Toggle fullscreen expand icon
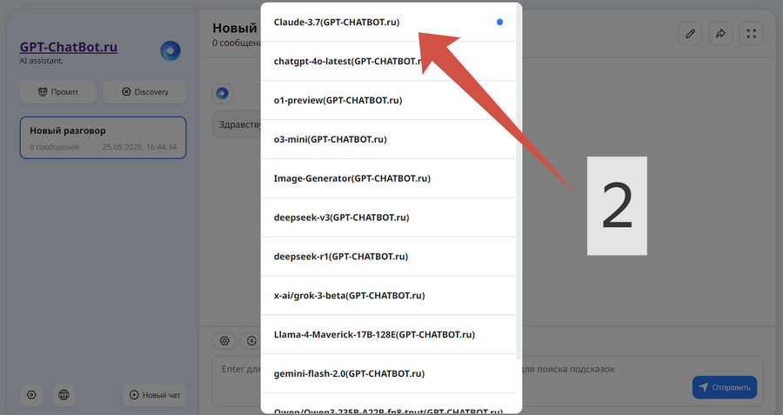The width and height of the screenshot is (783, 415). point(751,33)
